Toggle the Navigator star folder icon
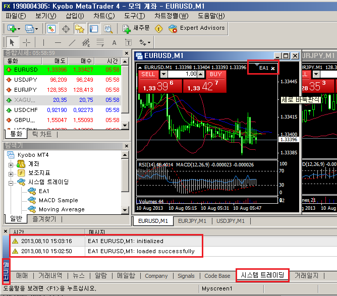Screen dimensions: 337x296 click(80, 29)
